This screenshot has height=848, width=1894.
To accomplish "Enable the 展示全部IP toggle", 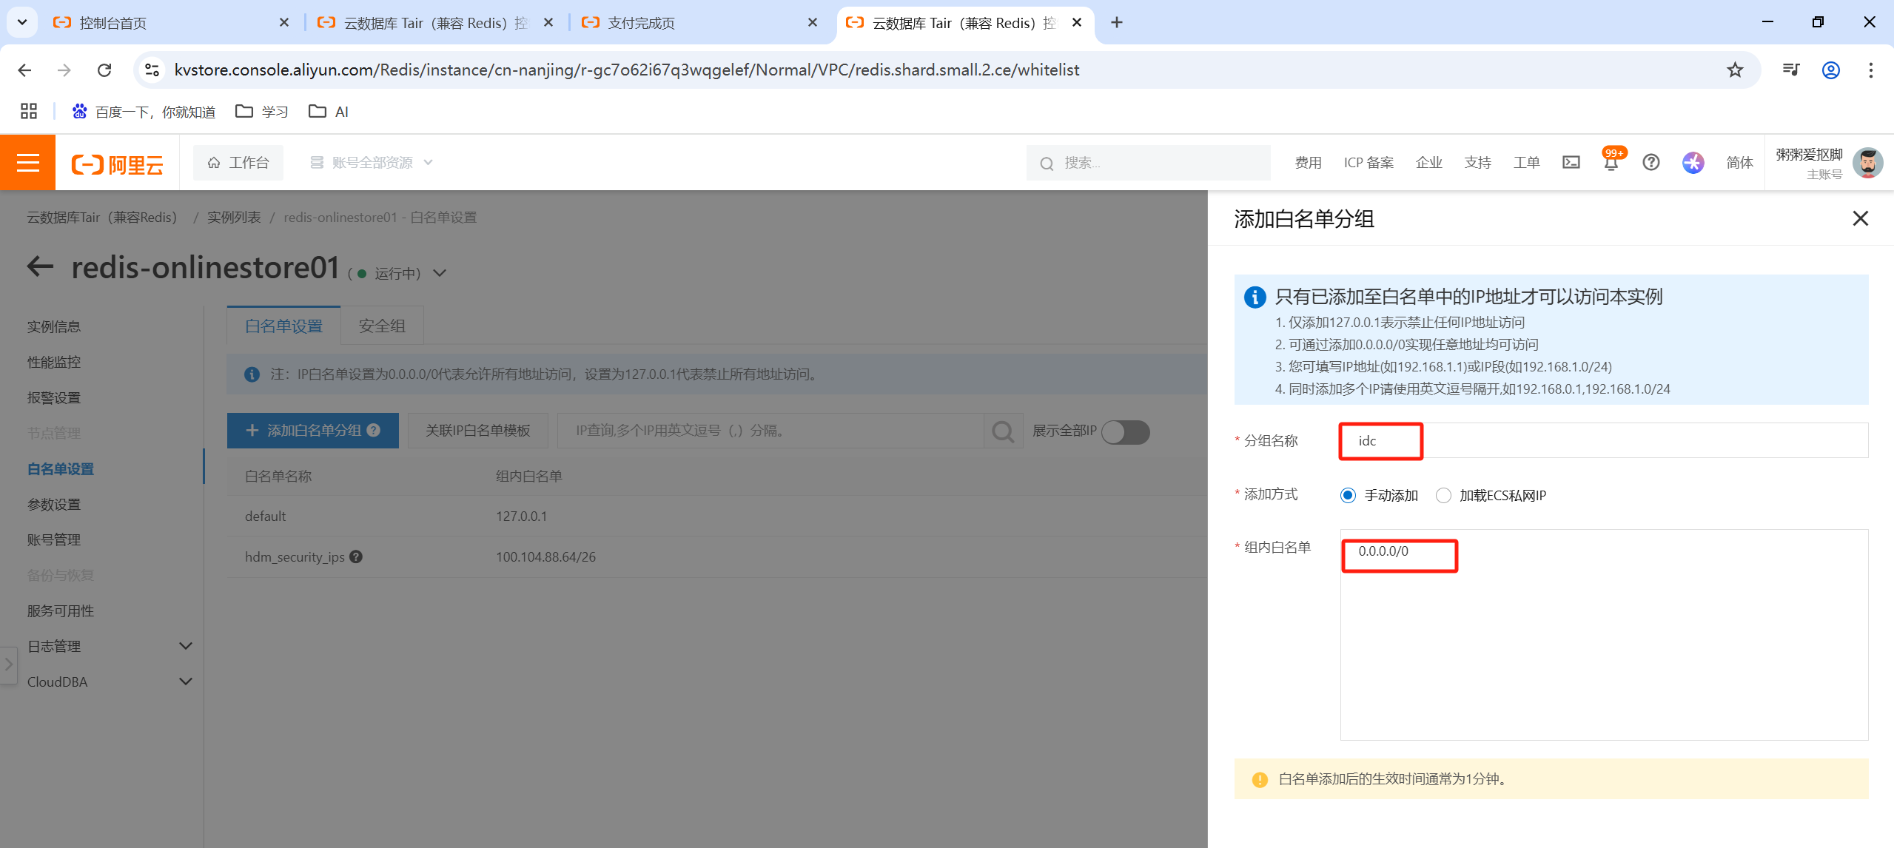I will pos(1126,431).
